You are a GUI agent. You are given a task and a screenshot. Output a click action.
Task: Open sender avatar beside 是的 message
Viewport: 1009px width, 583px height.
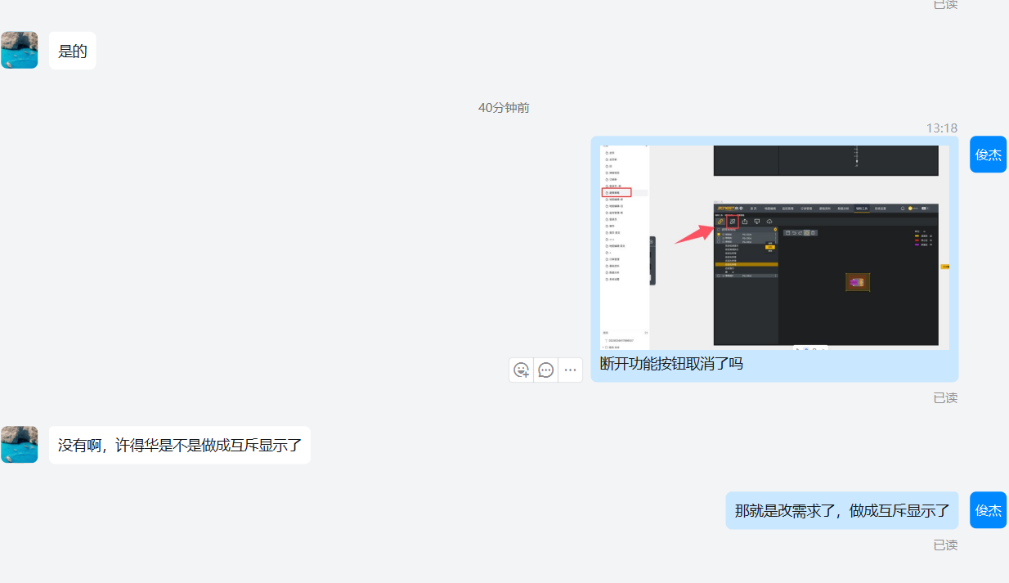coord(19,50)
